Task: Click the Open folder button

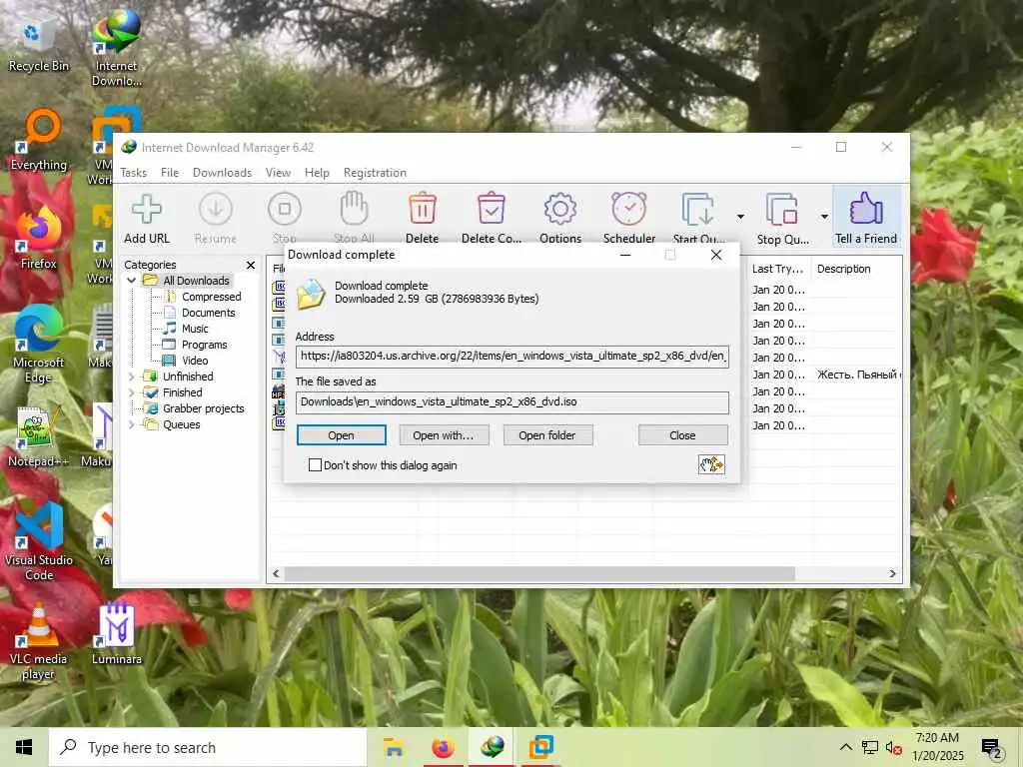Action: 547,435
